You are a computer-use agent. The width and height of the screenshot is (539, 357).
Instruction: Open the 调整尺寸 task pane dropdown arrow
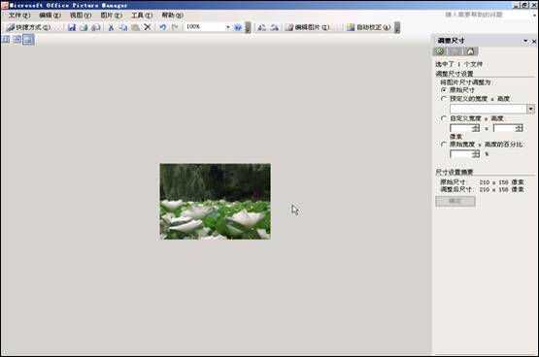point(525,41)
